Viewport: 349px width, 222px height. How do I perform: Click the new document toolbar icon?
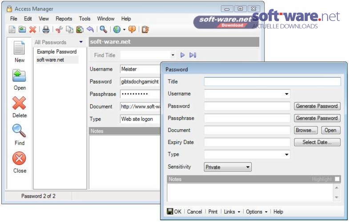point(12,29)
